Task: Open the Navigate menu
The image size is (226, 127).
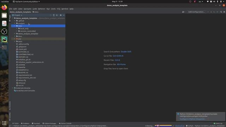Action: click(x=28, y=9)
